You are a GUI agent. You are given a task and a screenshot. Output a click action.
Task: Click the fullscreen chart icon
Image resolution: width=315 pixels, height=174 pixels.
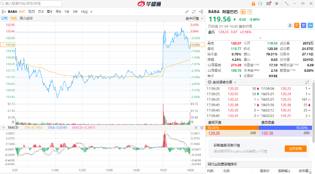pyautogui.click(x=194, y=12)
